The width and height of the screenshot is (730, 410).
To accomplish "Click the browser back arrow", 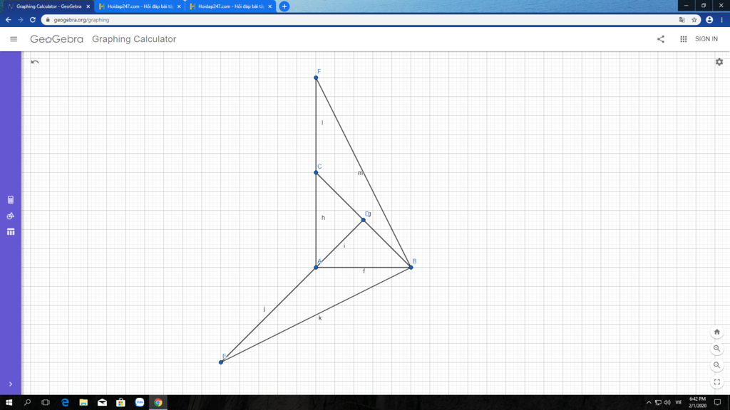I will (x=8, y=19).
